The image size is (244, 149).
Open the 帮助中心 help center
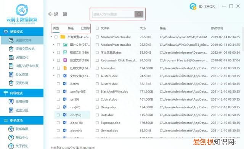click(x=18, y=138)
